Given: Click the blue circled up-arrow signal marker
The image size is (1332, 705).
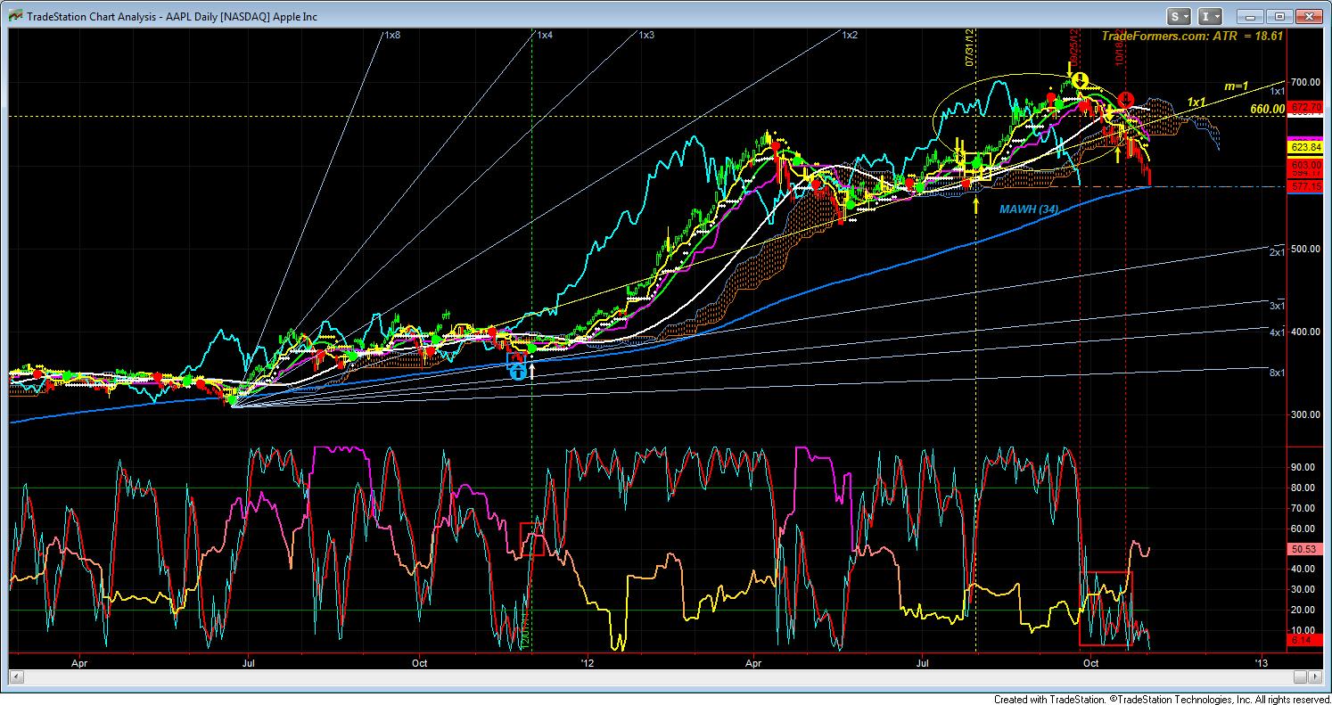Looking at the screenshot, I should point(517,372).
